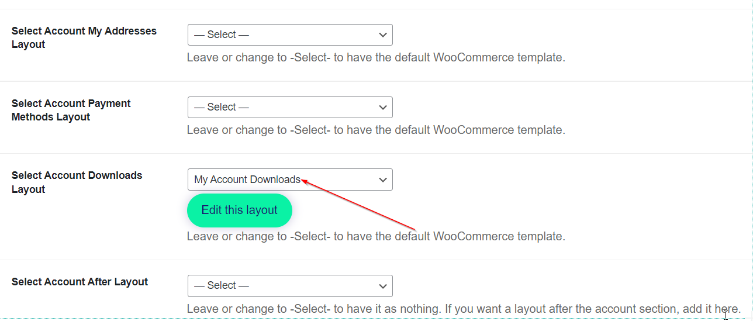Click the chevron beside My Account Downloads
The width and height of the screenshot is (753, 321).
[383, 180]
